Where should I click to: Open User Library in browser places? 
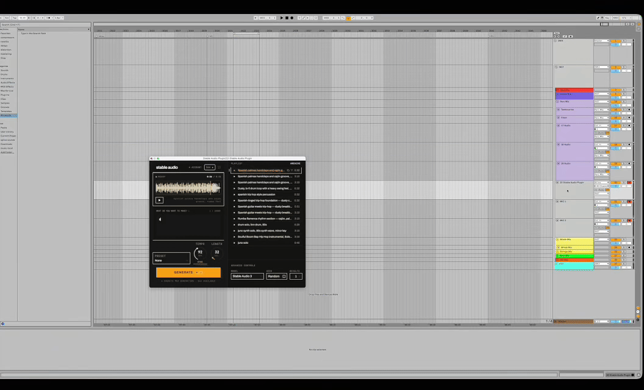7,132
